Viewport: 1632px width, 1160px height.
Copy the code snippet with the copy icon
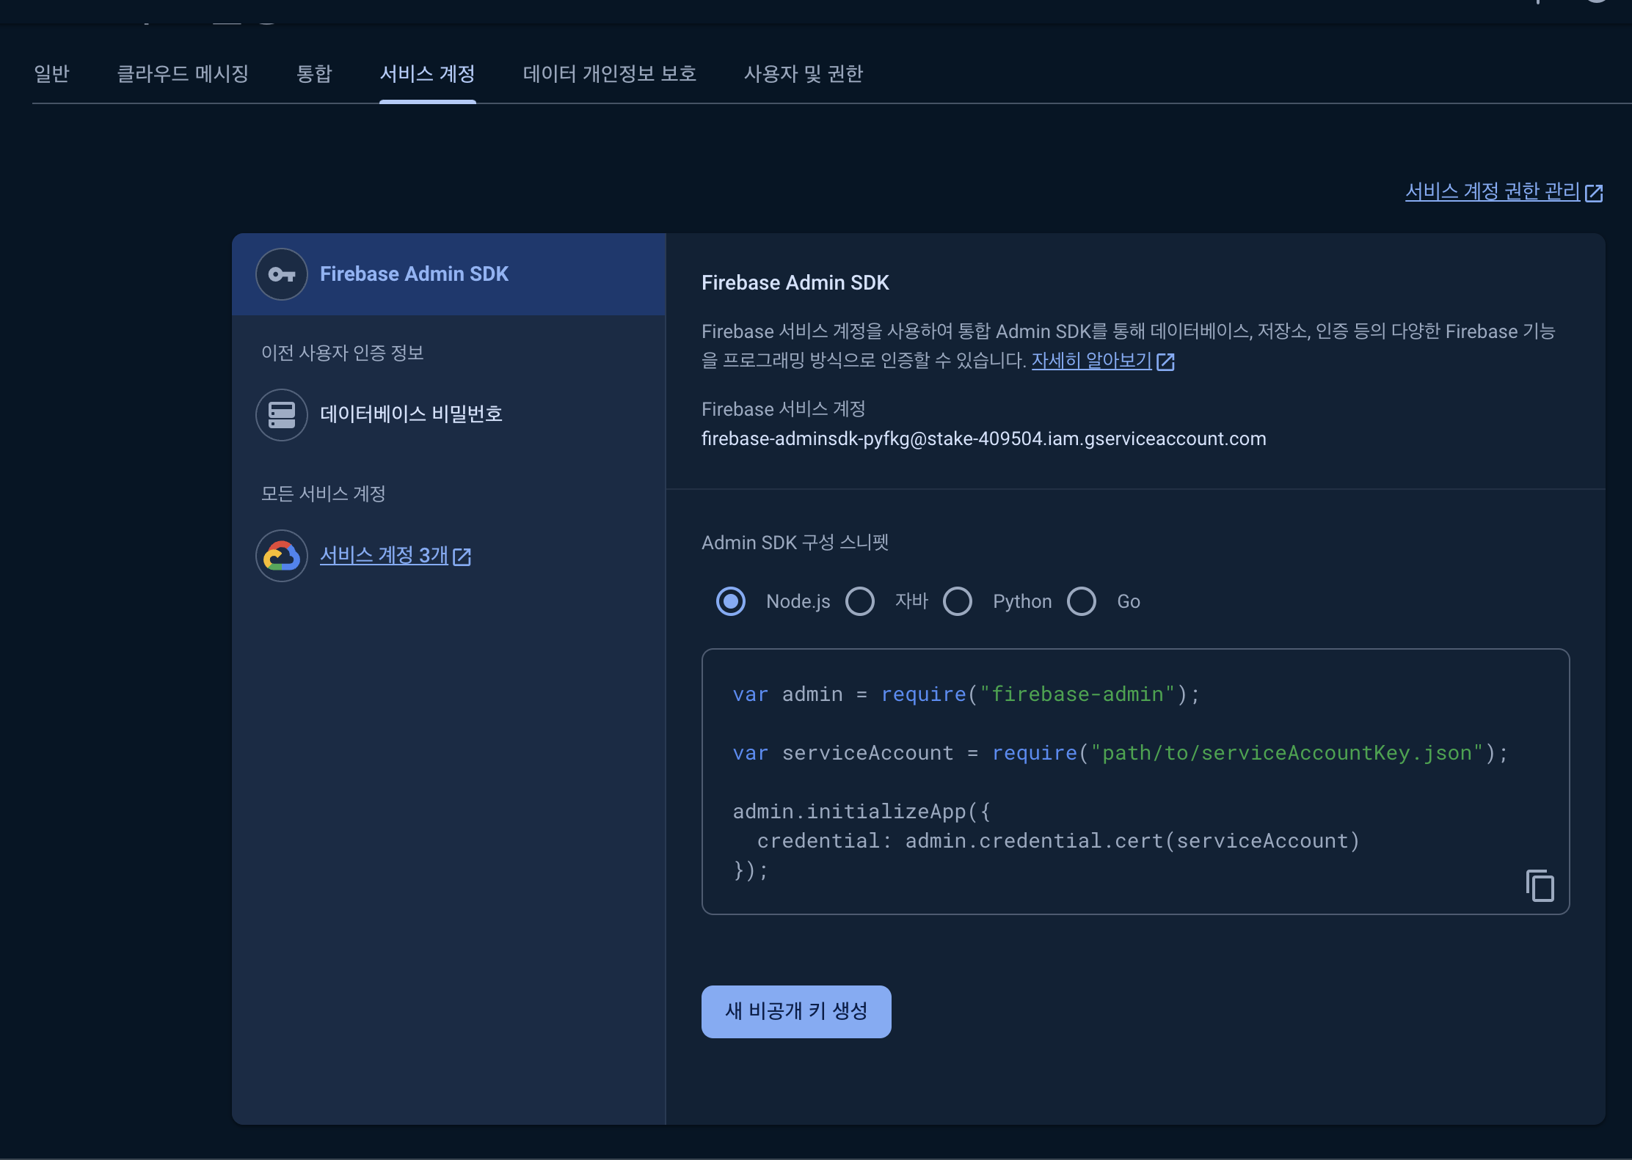(1540, 885)
